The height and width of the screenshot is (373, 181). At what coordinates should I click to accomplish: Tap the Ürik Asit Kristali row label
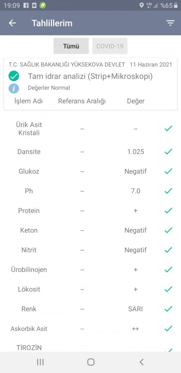click(x=29, y=129)
